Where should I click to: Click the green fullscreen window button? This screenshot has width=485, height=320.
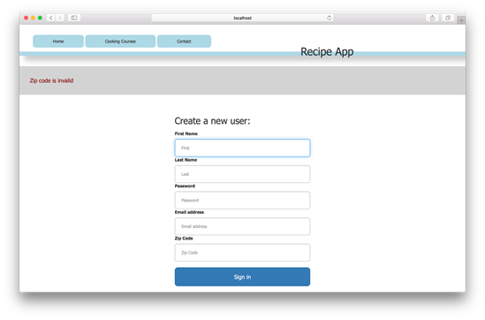40,18
